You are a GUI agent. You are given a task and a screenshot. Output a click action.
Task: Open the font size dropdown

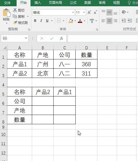point(84,13)
